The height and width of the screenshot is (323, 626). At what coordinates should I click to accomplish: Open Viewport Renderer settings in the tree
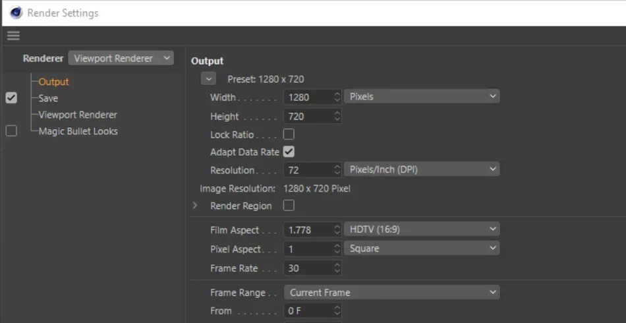click(x=78, y=115)
